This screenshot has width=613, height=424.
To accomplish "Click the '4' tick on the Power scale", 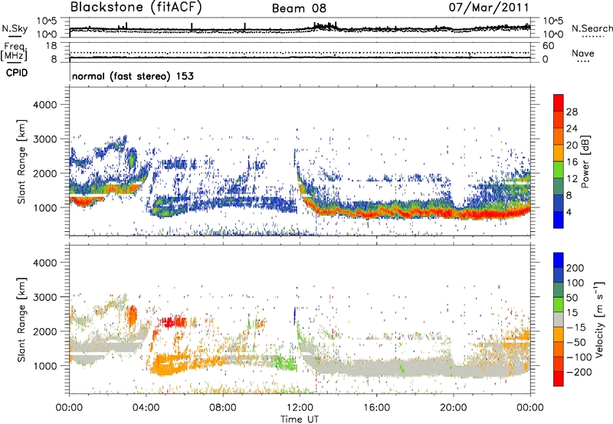I will pyautogui.click(x=569, y=212).
